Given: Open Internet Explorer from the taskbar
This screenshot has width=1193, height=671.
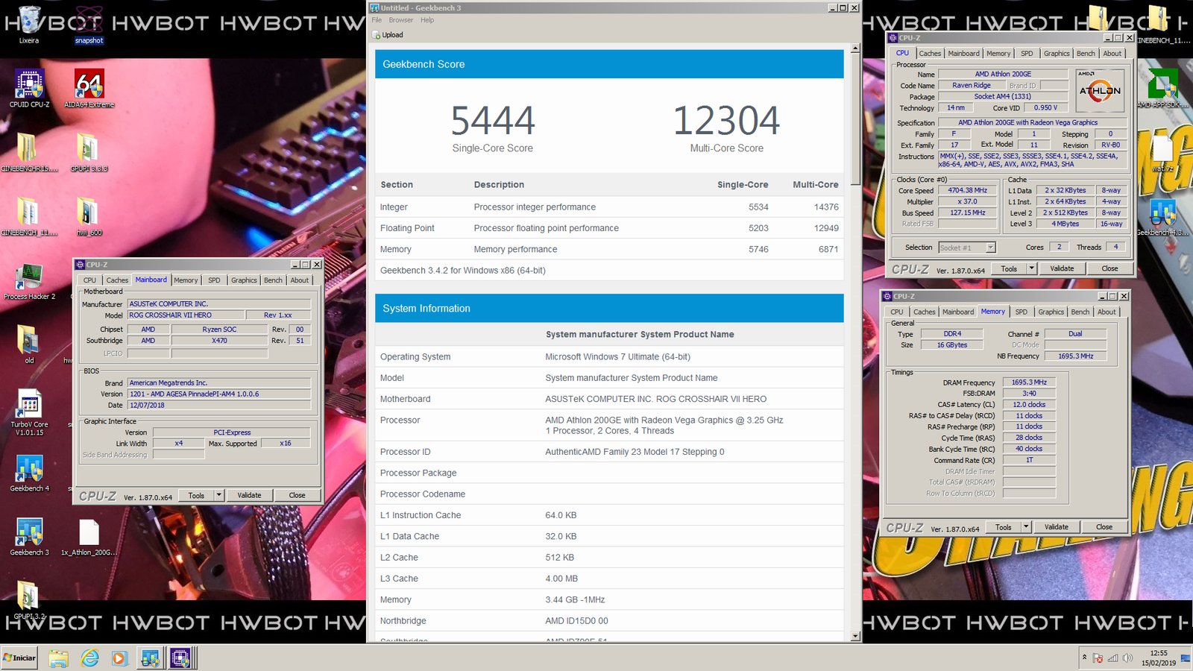Looking at the screenshot, I should [90, 658].
